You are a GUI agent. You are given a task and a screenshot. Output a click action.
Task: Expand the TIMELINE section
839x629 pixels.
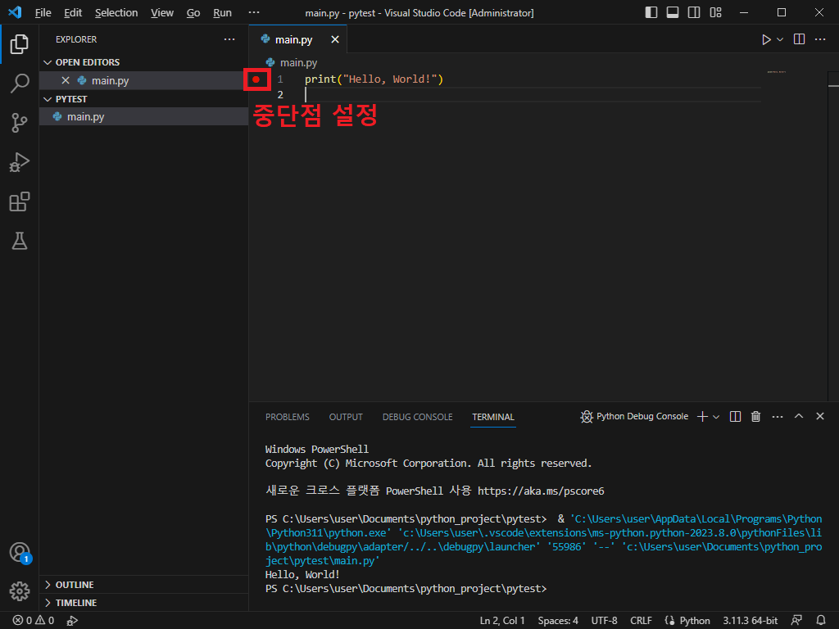click(75, 603)
